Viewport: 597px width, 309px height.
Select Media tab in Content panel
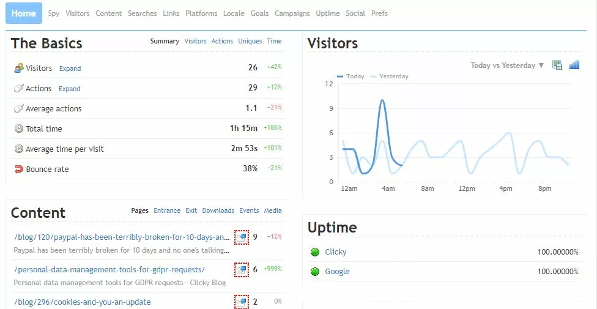[x=273, y=210]
